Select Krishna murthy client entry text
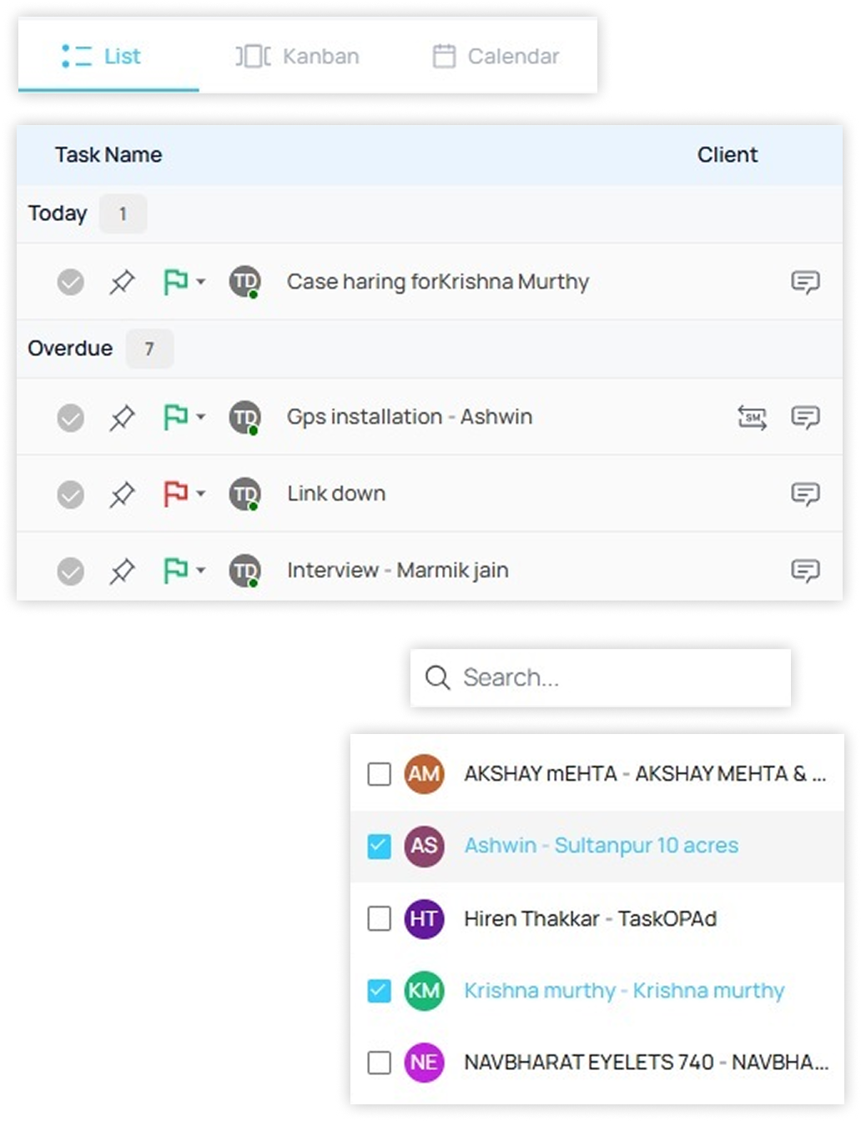This screenshot has width=861, height=1121. [x=624, y=991]
